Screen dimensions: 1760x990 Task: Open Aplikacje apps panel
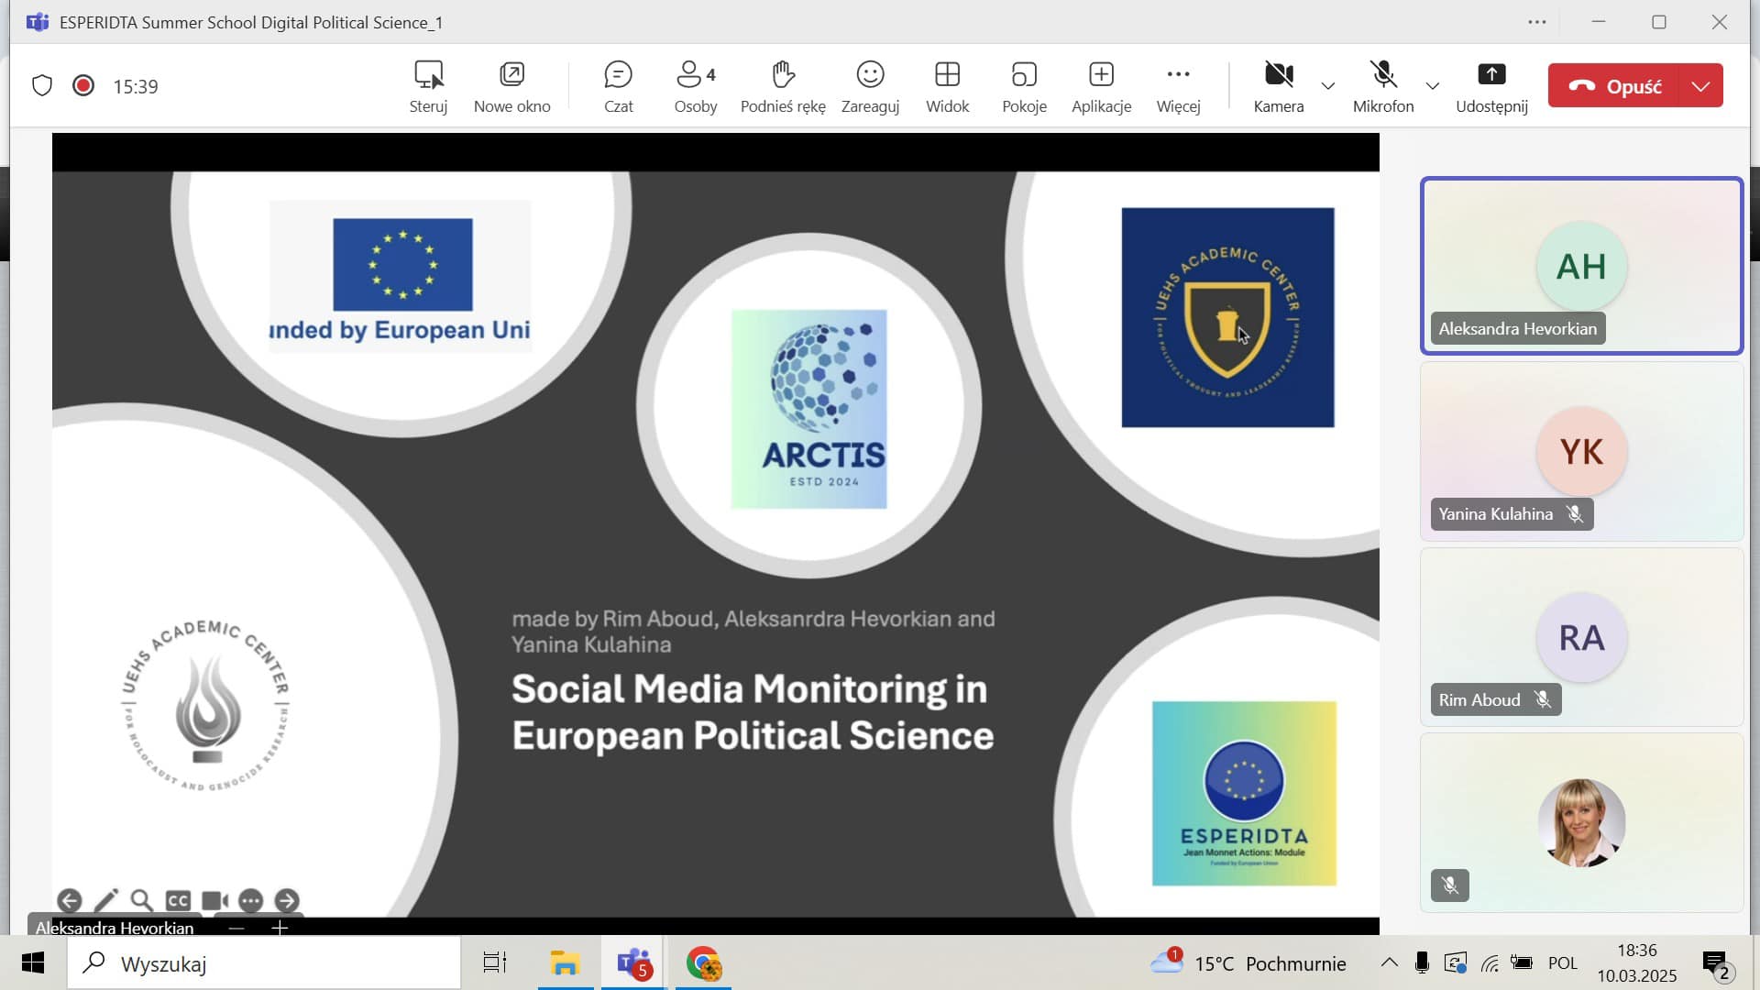(x=1101, y=87)
